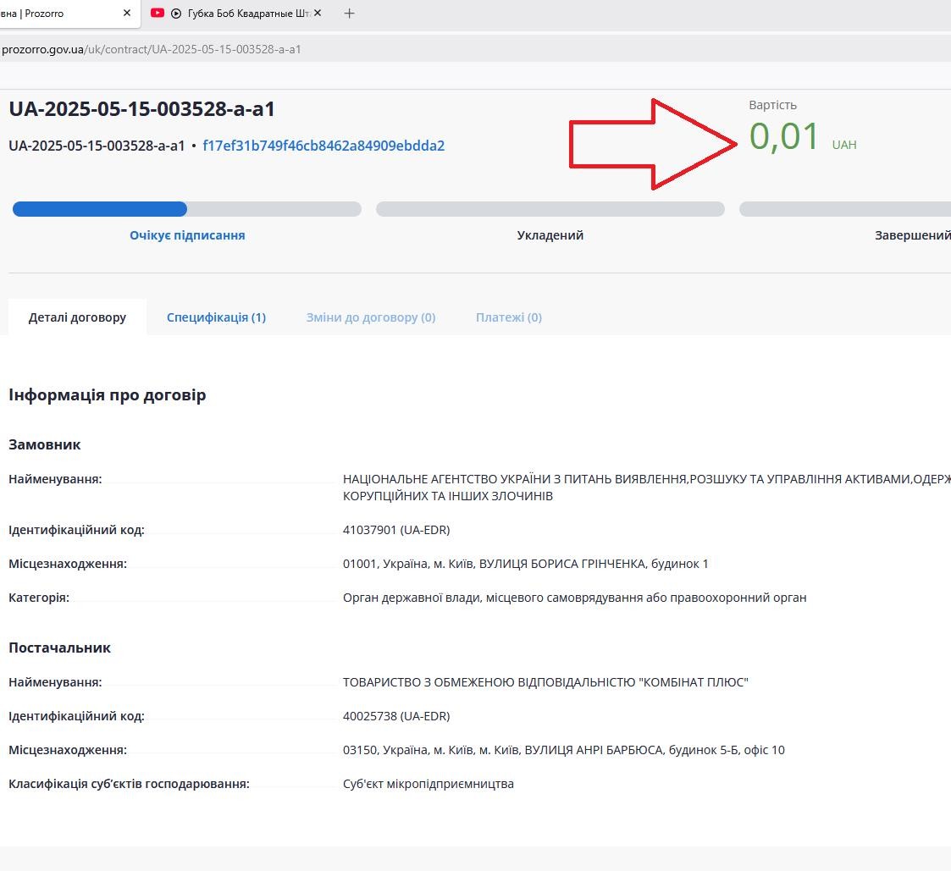Switch to the Prozorro tab

65,14
